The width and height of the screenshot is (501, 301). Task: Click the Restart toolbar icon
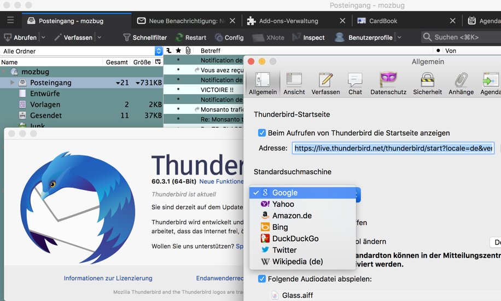191,37
